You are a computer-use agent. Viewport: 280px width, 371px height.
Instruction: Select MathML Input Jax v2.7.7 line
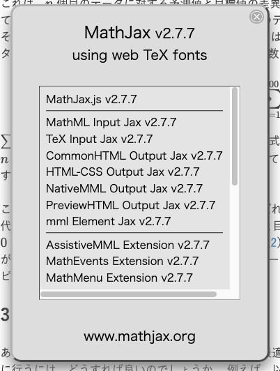[111, 122]
